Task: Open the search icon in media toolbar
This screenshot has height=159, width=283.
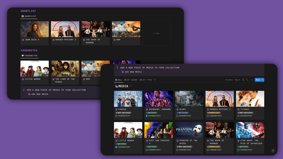Action: pos(243,80)
